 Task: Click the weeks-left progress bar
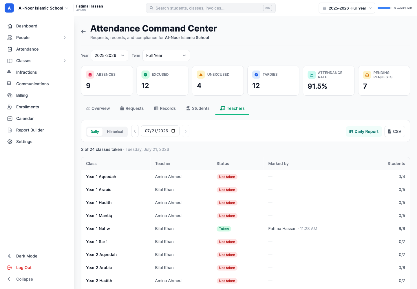(385, 8)
